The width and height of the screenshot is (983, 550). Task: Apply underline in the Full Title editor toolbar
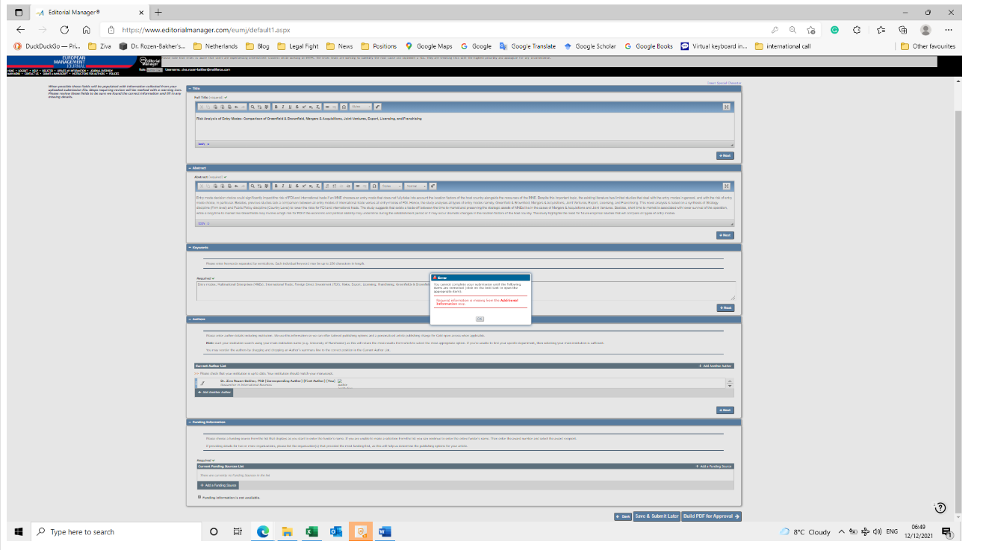click(290, 107)
